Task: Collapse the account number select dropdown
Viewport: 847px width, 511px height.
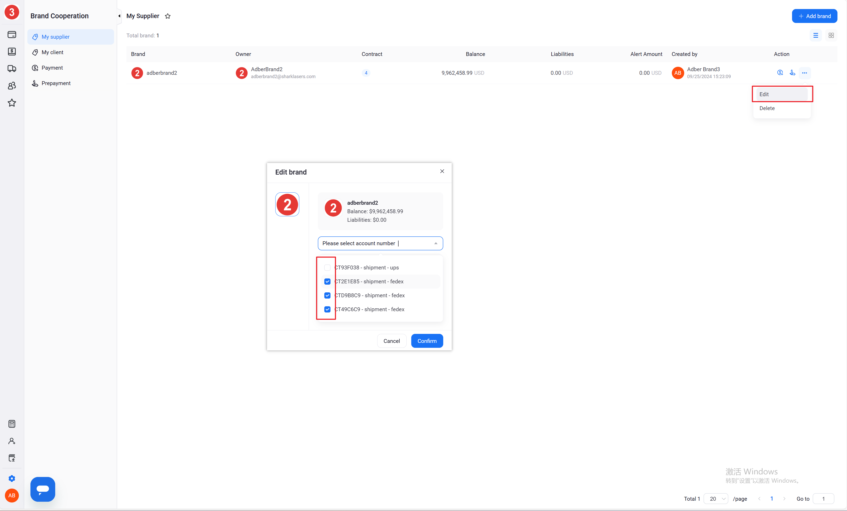Action: [x=435, y=243]
